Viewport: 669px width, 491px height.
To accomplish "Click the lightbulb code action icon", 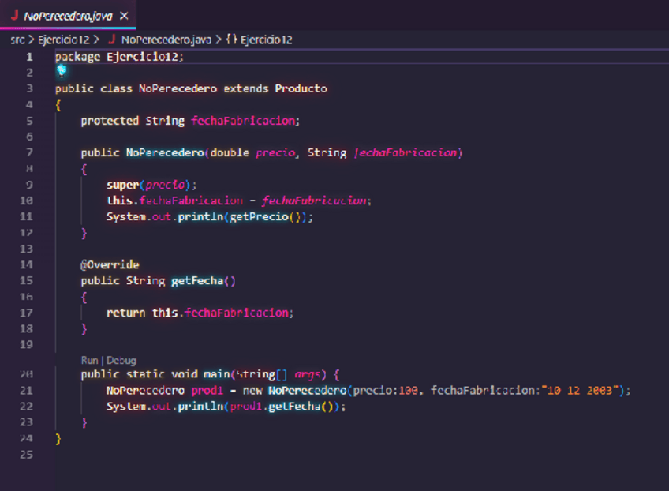I will (61, 71).
